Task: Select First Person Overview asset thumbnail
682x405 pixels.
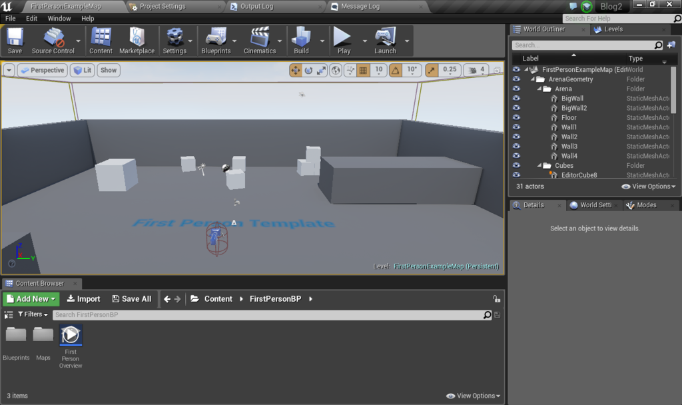Action: [x=71, y=335]
